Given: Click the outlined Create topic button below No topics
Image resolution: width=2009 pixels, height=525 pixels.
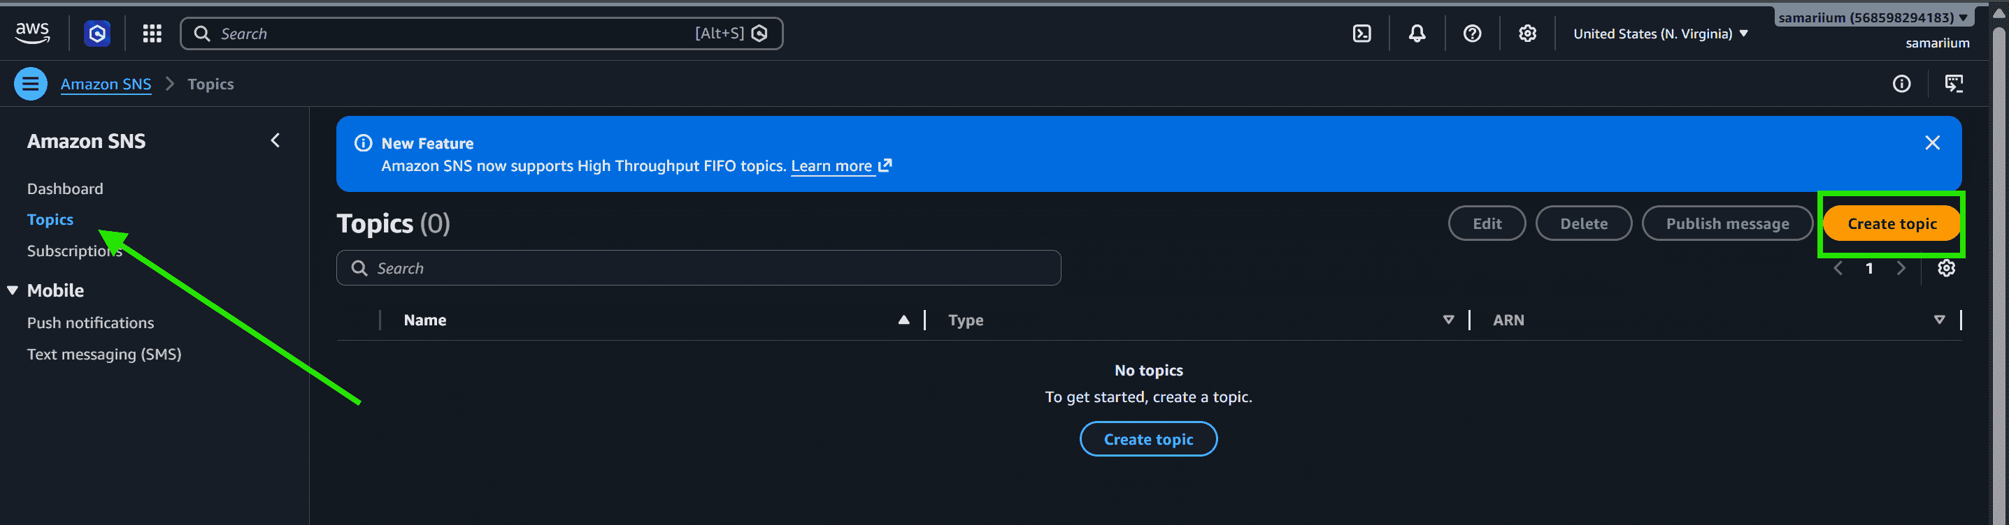Looking at the screenshot, I should point(1148,439).
